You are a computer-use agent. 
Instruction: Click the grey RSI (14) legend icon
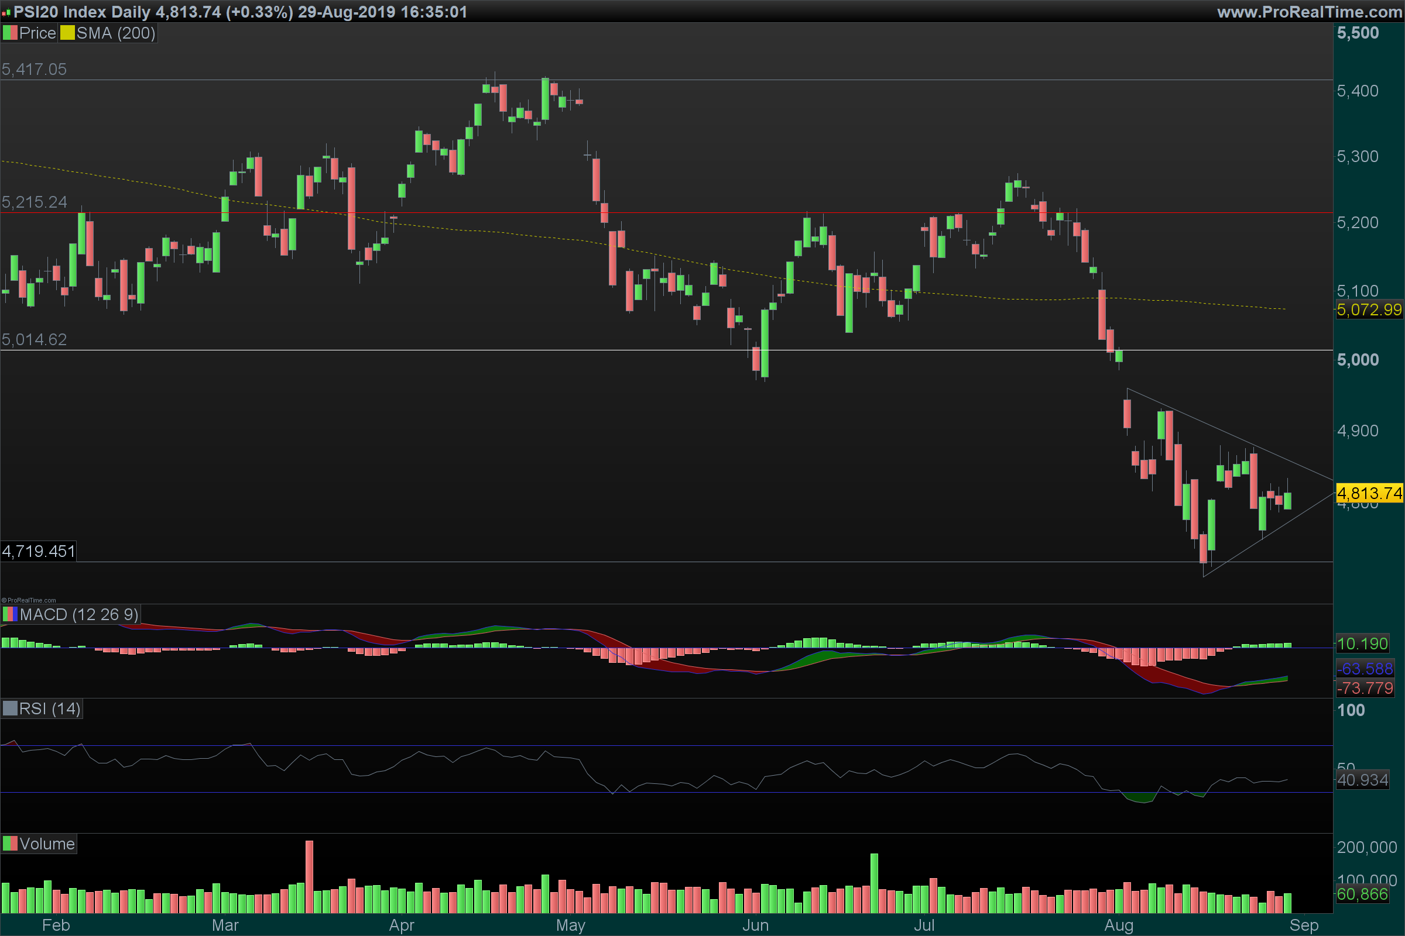(x=9, y=708)
